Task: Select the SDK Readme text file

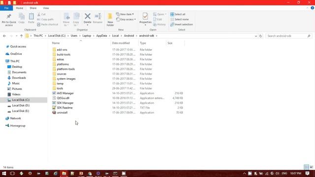Action: (x=64, y=108)
